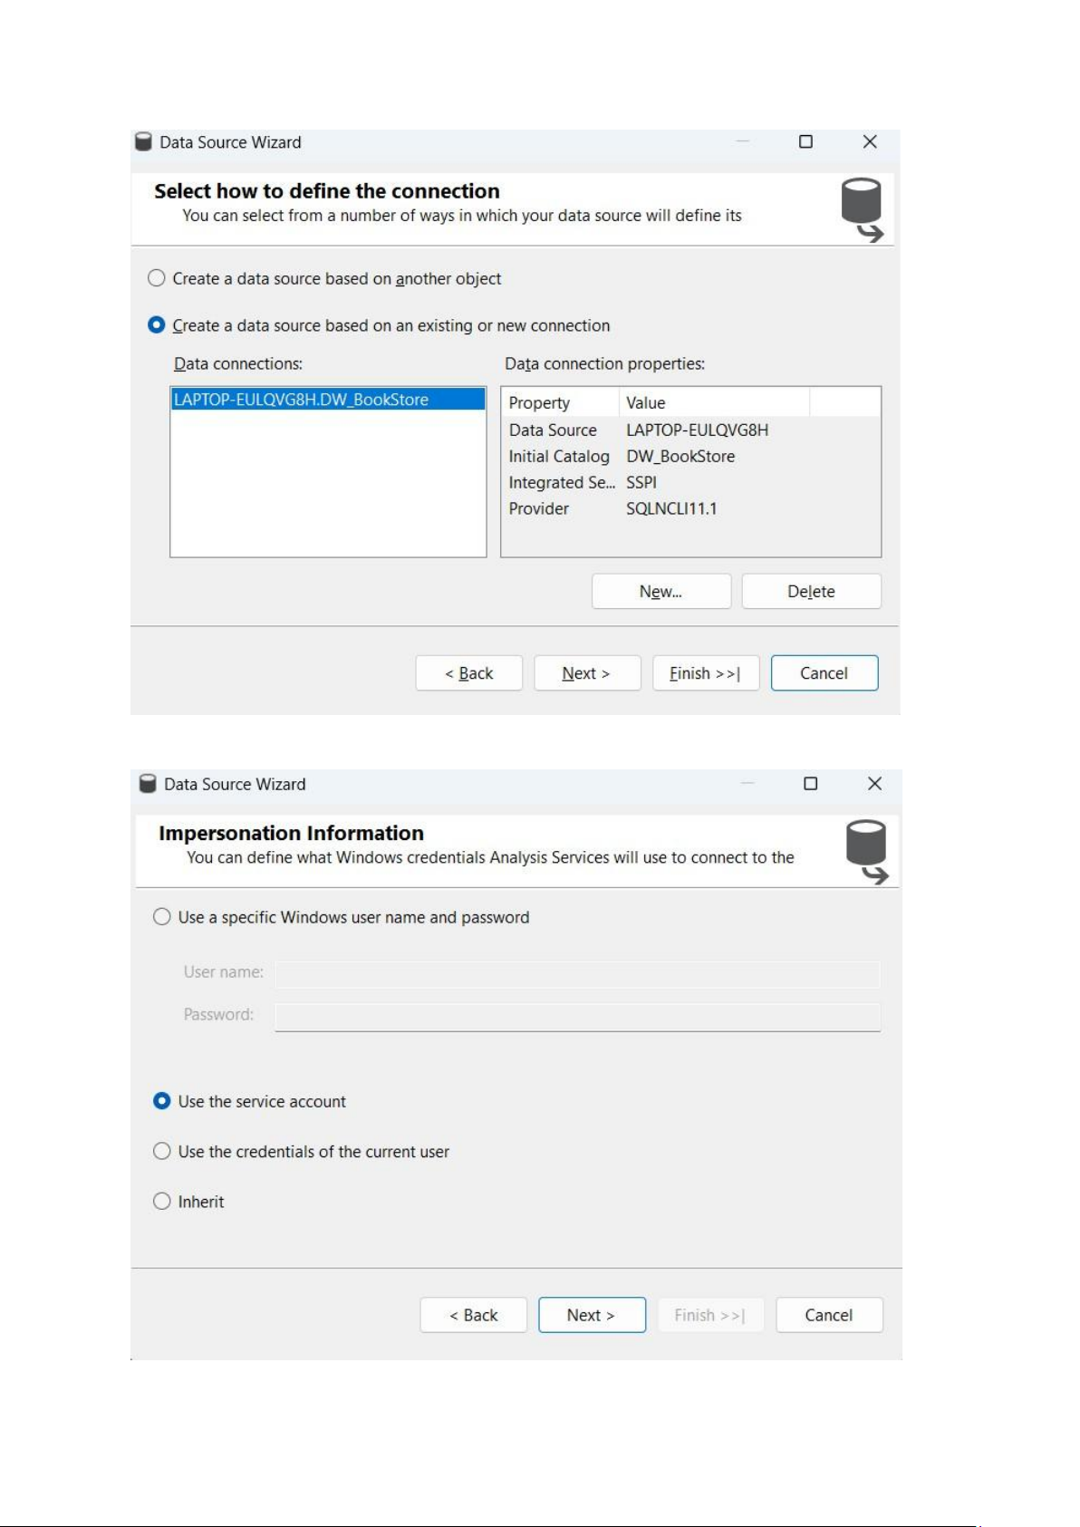Go Back from the Impersonation Information page
Viewport: 1080px width, 1527px height.
[x=474, y=1315]
